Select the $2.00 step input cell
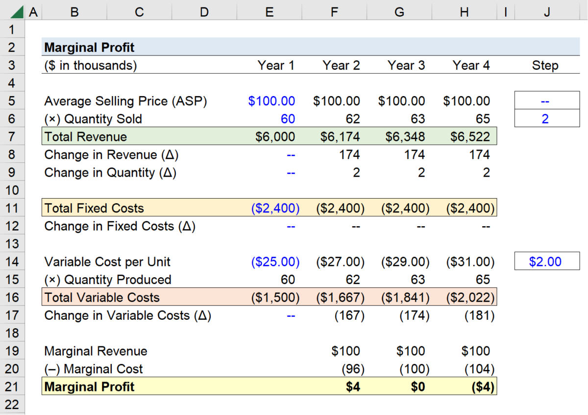This screenshot has width=588, height=415. [546, 261]
